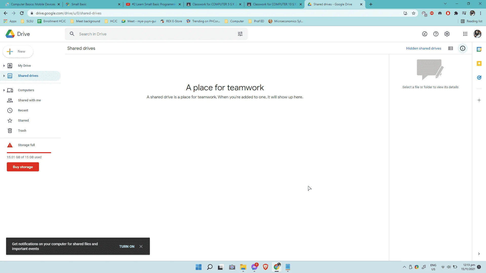Open the Chrome Extensions puzzle icon
The width and height of the screenshot is (486, 273).
[x=456, y=13]
